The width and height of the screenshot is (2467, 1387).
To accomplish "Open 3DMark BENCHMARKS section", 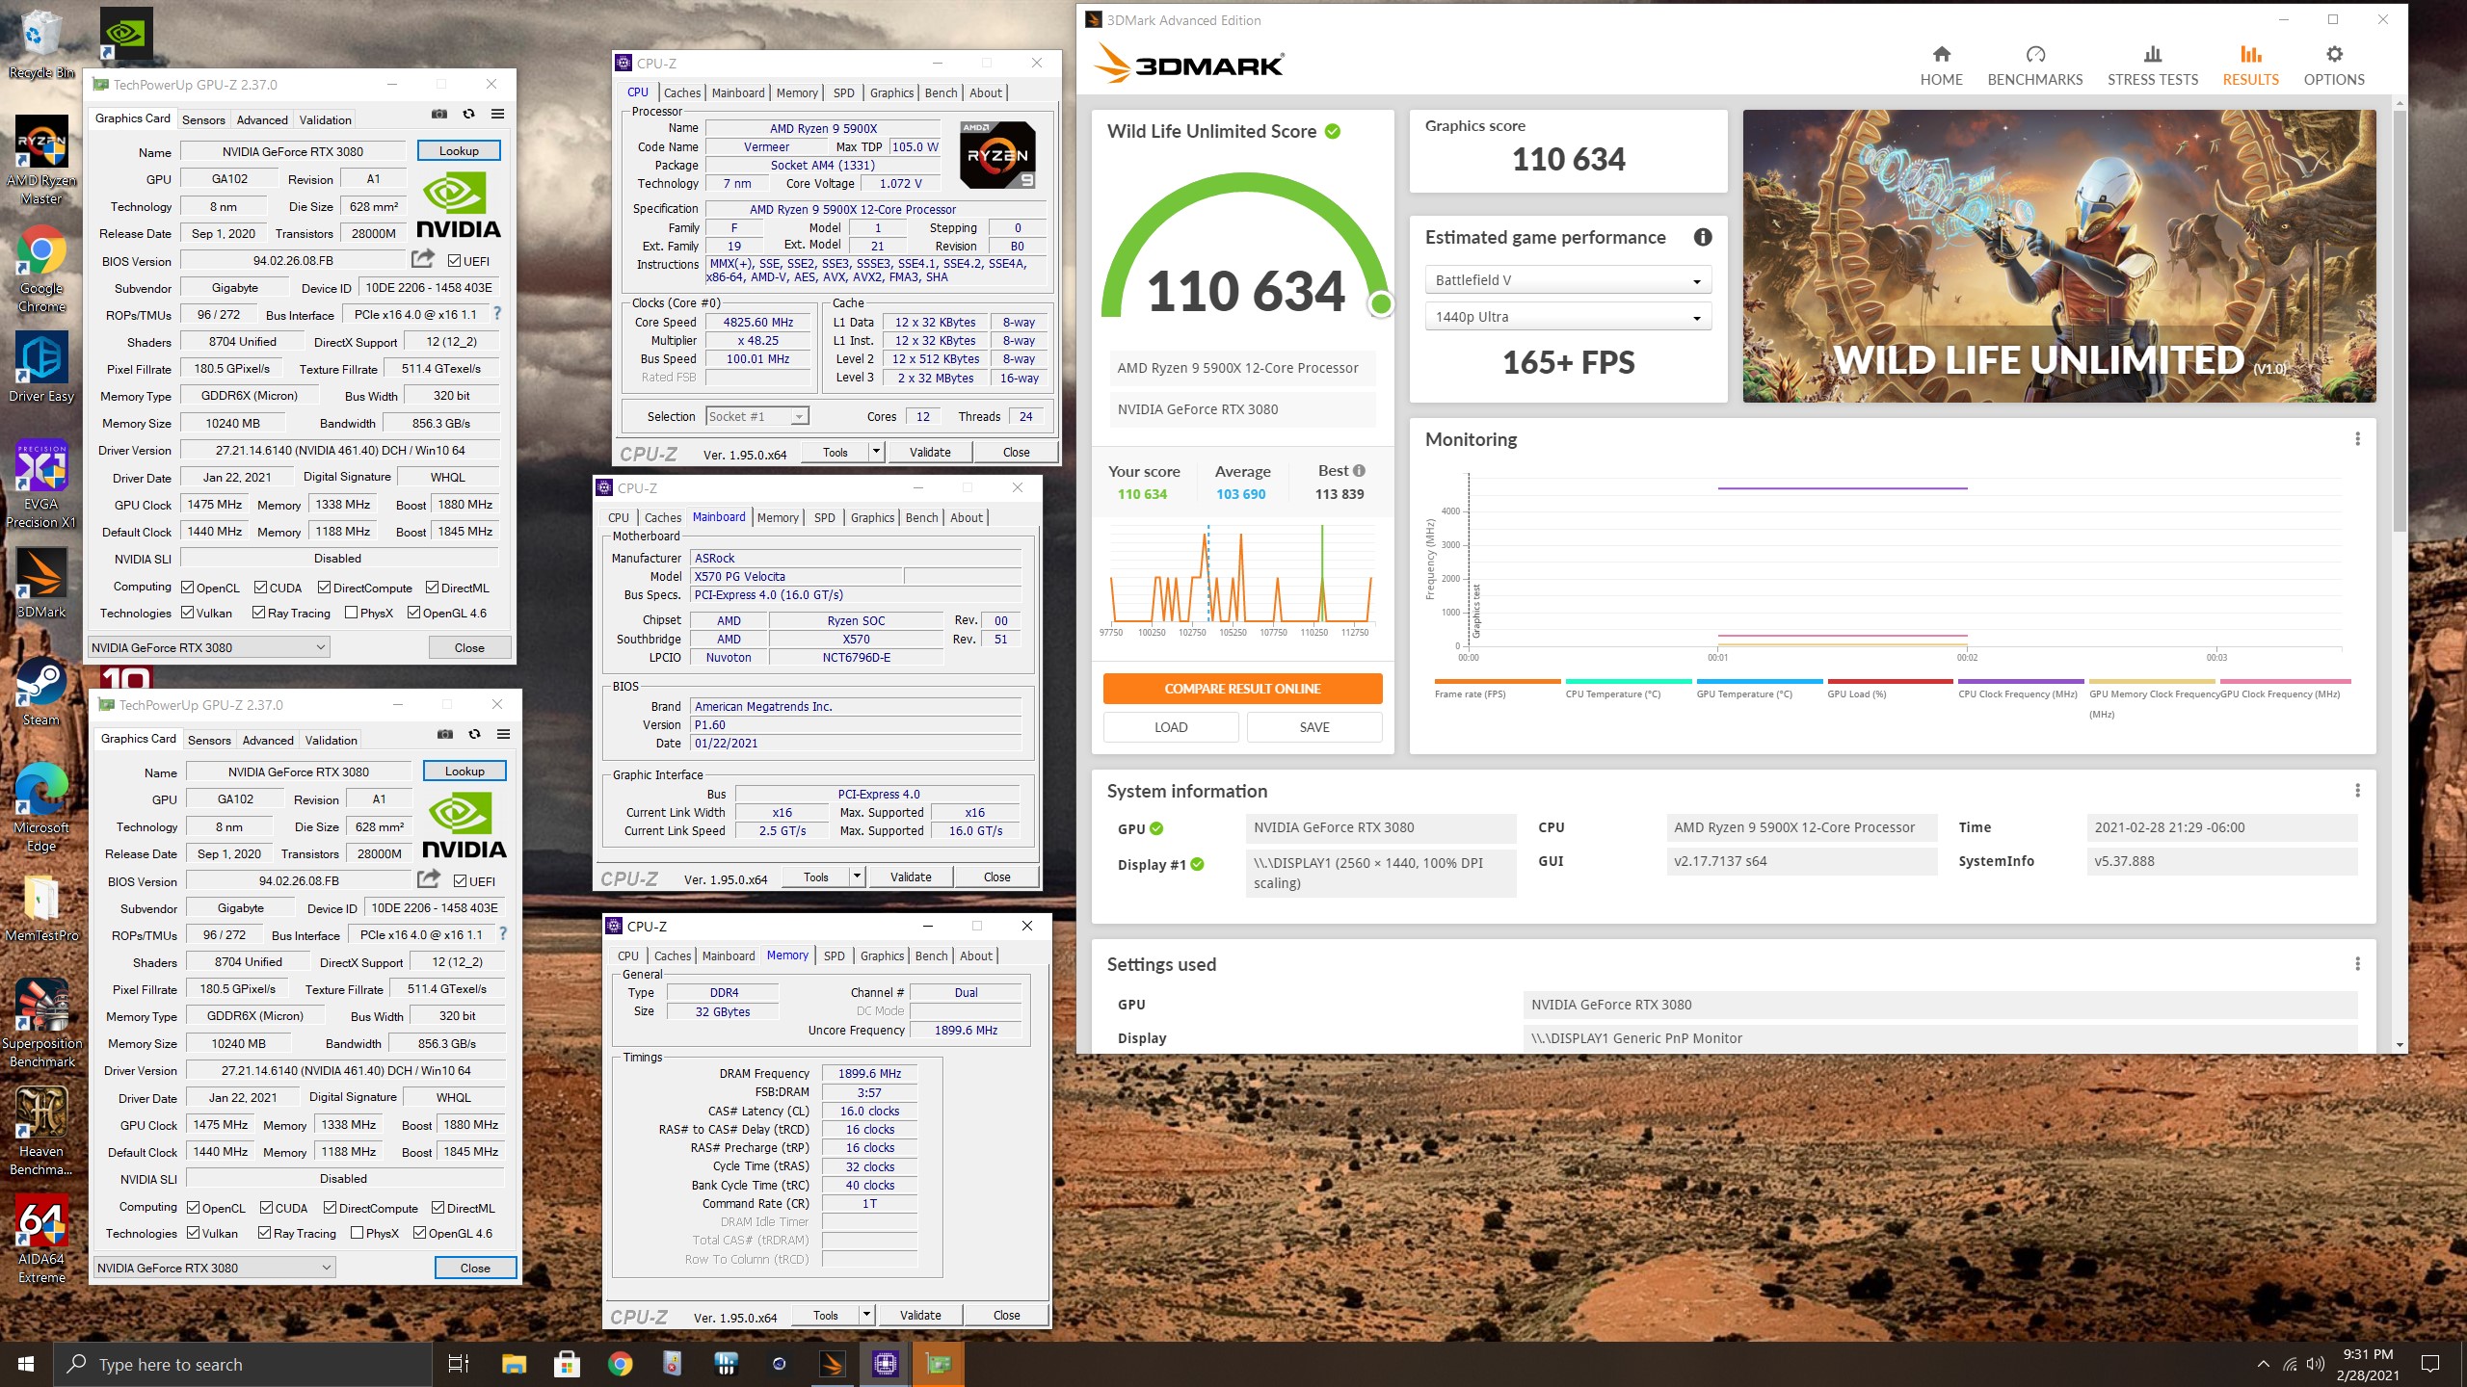I will coord(2035,65).
